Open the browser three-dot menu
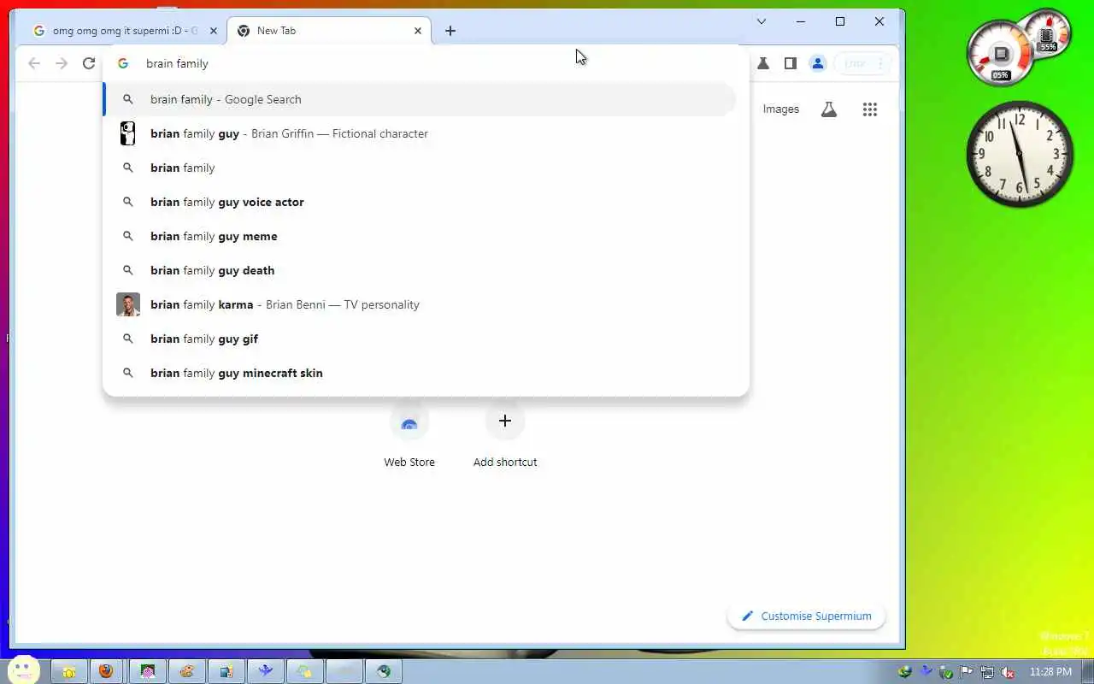Viewport: 1094px width, 684px height. pyautogui.click(x=880, y=63)
